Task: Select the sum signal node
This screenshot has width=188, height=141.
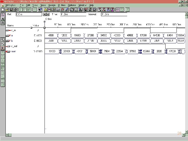Action: point(11,51)
